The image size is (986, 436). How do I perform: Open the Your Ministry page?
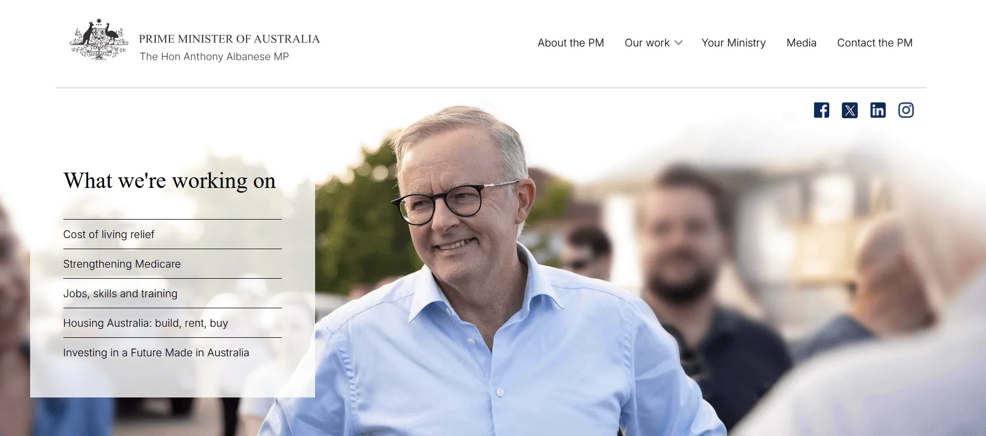tap(734, 43)
